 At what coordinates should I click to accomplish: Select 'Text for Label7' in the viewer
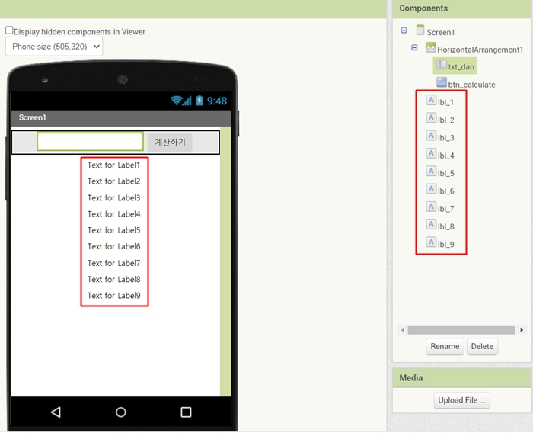[114, 263]
